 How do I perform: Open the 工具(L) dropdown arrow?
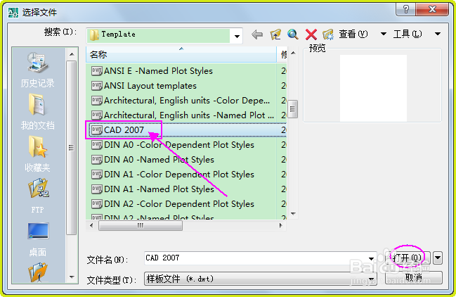point(438,34)
